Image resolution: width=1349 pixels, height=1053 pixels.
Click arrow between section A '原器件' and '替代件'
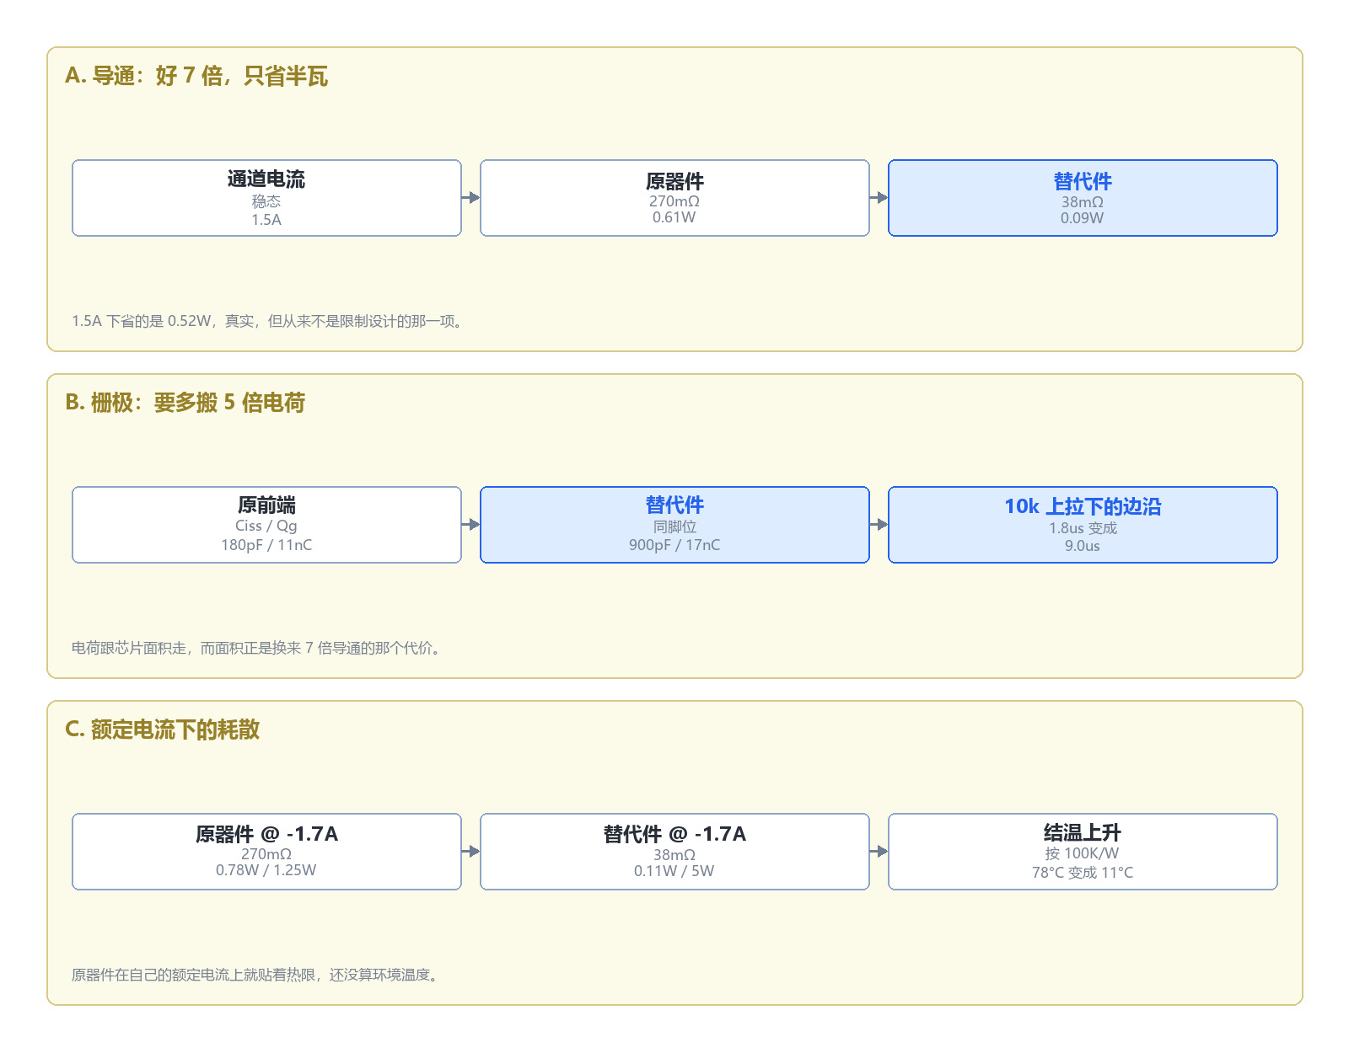click(879, 198)
